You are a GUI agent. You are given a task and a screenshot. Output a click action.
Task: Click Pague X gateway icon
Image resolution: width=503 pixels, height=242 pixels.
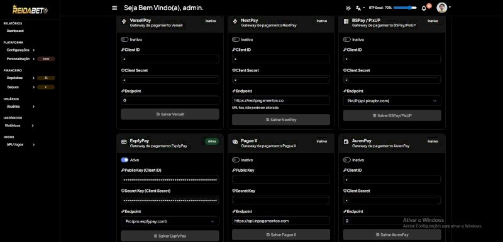pyautogui.click(x=235, y=142)
